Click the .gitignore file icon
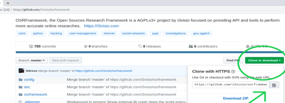Viewport: 285px width, 103px height. pyautogui.click(x=20, y=102)
